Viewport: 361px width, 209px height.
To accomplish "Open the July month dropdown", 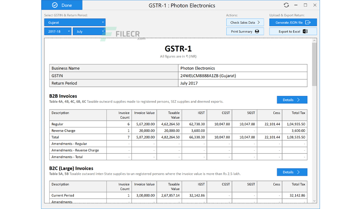I will 89,31.
